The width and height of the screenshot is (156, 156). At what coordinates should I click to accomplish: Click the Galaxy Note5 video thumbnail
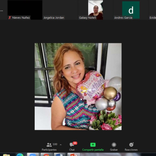[x=96, y=10]
